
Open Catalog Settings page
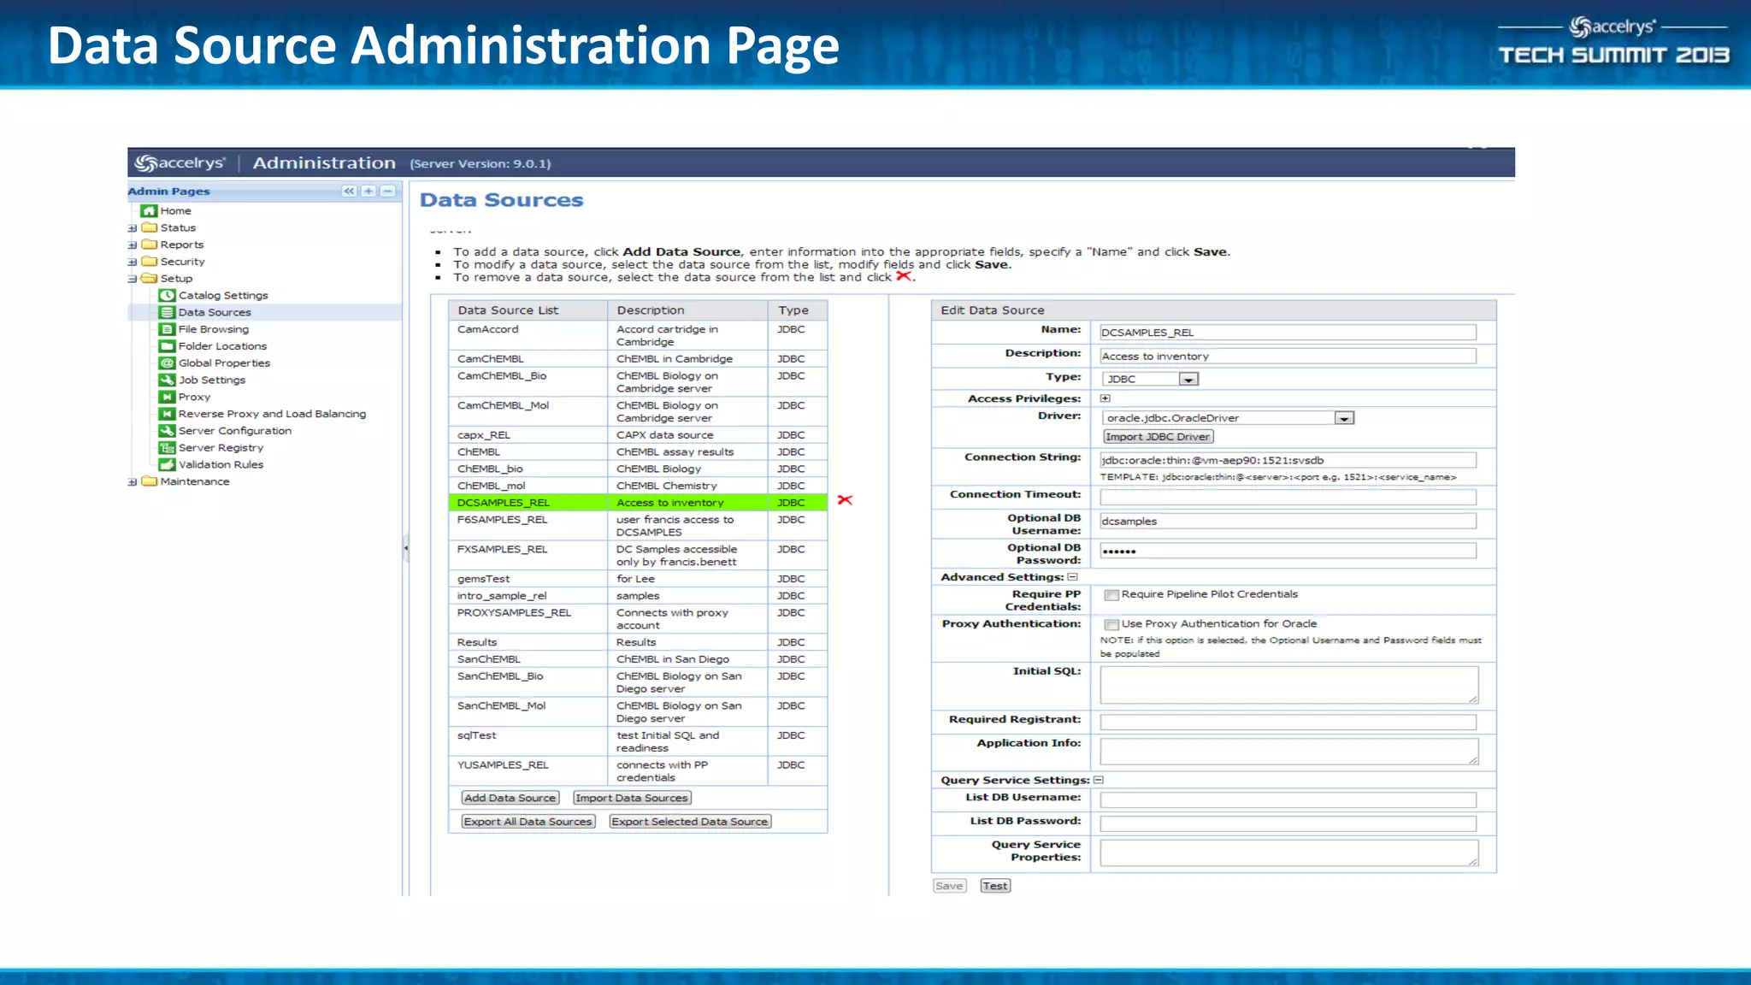click(x=223, y=295)
